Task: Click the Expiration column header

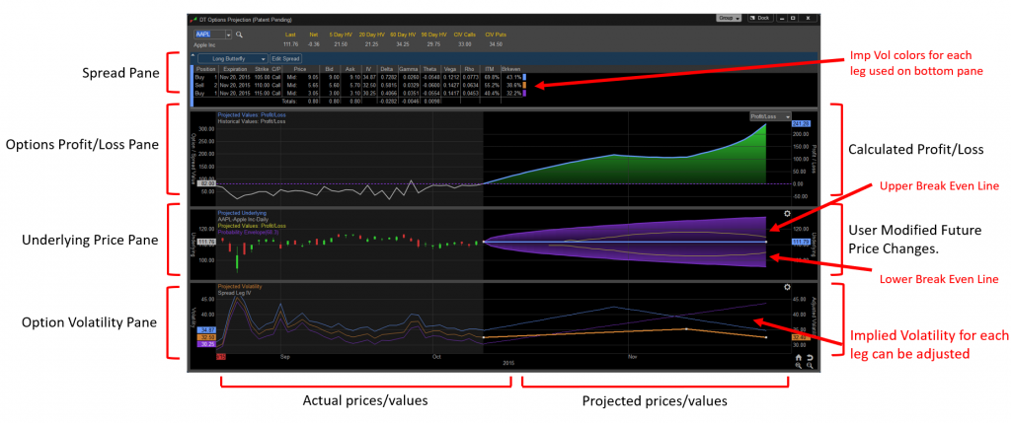Action: 234,68
